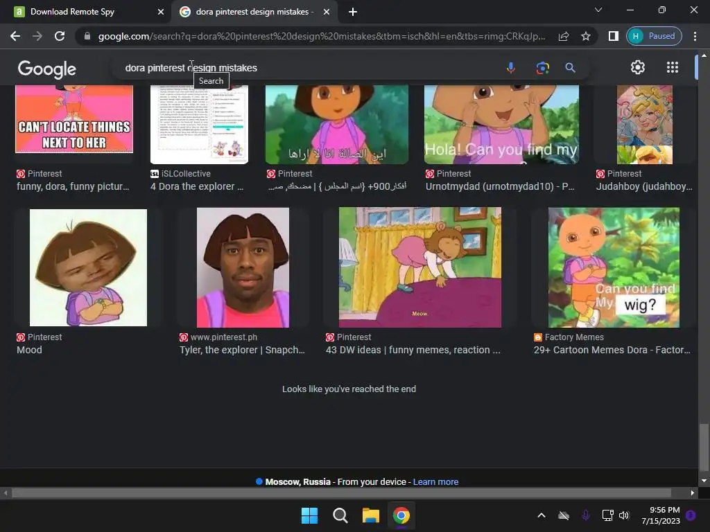The height and width of the screenshot is (532, 710).
Task: Open funny, dora, funny pictur... link
Action: (73, 186)
